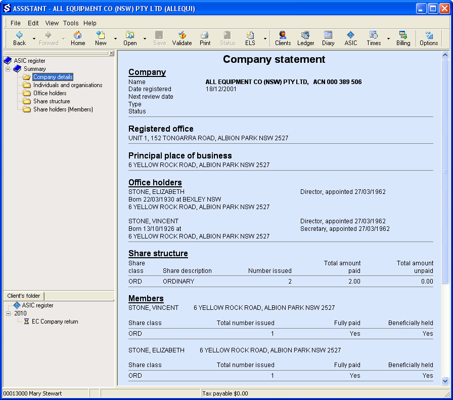The height and width of the screenshot is (400, 453).
Task: Go to Home in the toolbar
Action: point(78,38)
